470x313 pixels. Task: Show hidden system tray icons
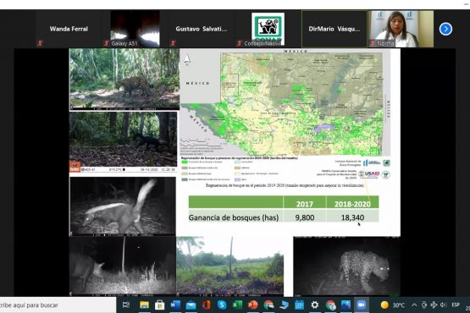414,305
